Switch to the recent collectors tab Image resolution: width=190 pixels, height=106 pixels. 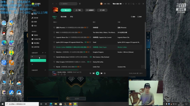point(64,17)
